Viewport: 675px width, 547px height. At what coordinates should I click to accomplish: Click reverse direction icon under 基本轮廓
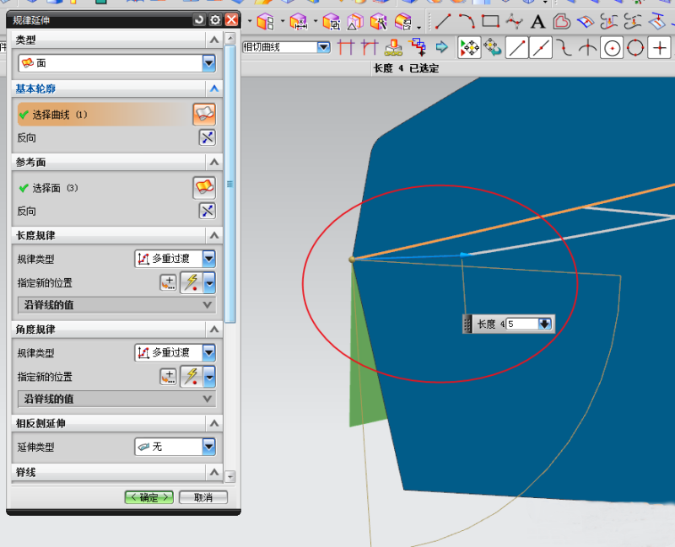click(x=207, y=137)
